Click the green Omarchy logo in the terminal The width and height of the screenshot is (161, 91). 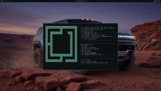(61, 44)
